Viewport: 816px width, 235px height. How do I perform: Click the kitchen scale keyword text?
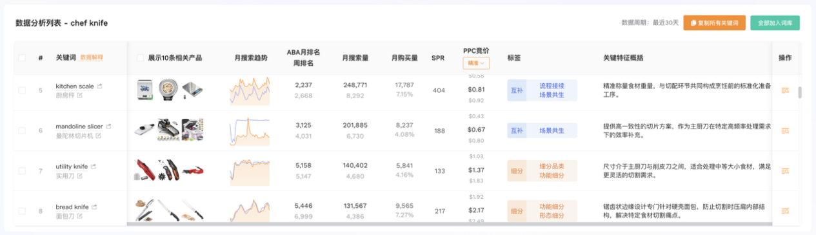click(75, 86)
